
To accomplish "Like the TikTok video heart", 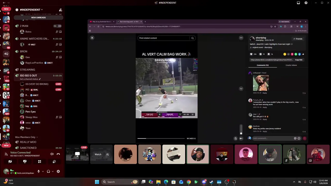I will click(251, 54).
